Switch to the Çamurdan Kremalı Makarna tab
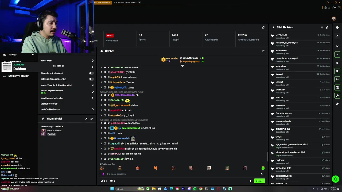The width and height of the screenshot is (342, 192). pyautogui.click(x=125, y=2)
